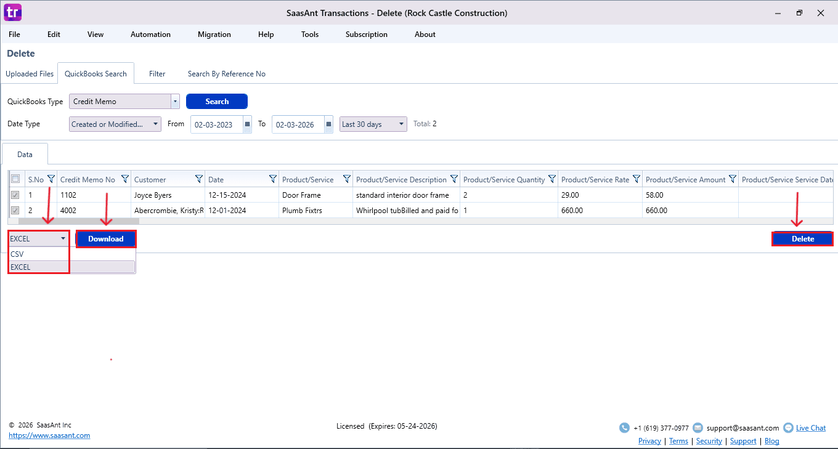The width and height of the screenshot is (838, 449).
Task: Click the blue Search button
Action: point(217,102)
